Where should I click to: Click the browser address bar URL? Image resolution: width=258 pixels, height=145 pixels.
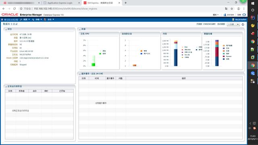click(x=65, y=8)
